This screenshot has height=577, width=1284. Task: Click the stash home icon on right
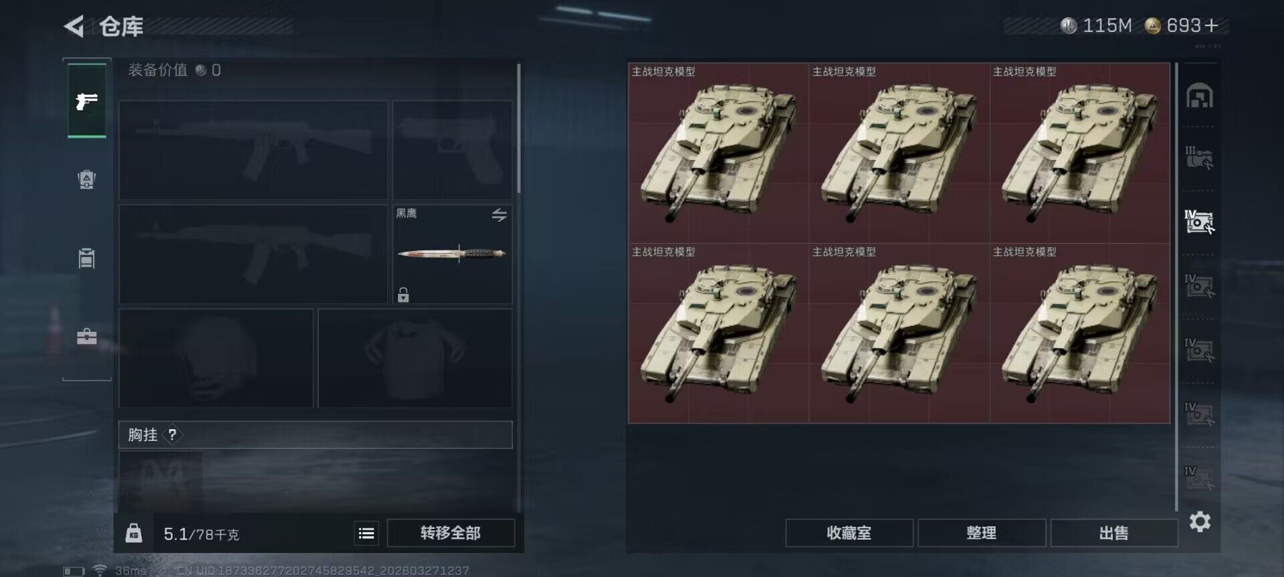pyautogui.click(x=1199, y=95)
